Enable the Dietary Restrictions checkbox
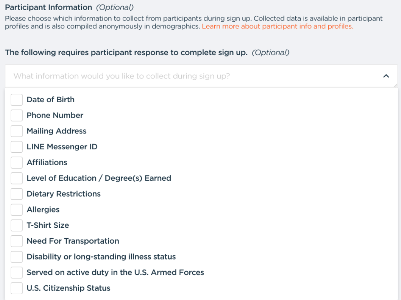 (x=17, y=194)
